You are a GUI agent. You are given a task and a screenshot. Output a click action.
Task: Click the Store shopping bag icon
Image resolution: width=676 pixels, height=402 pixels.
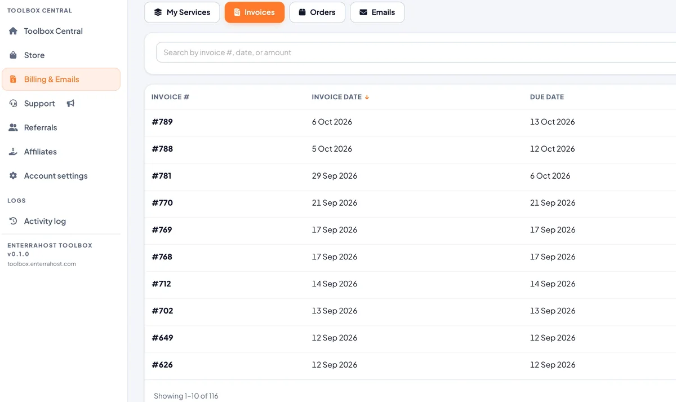click(13, 55)
